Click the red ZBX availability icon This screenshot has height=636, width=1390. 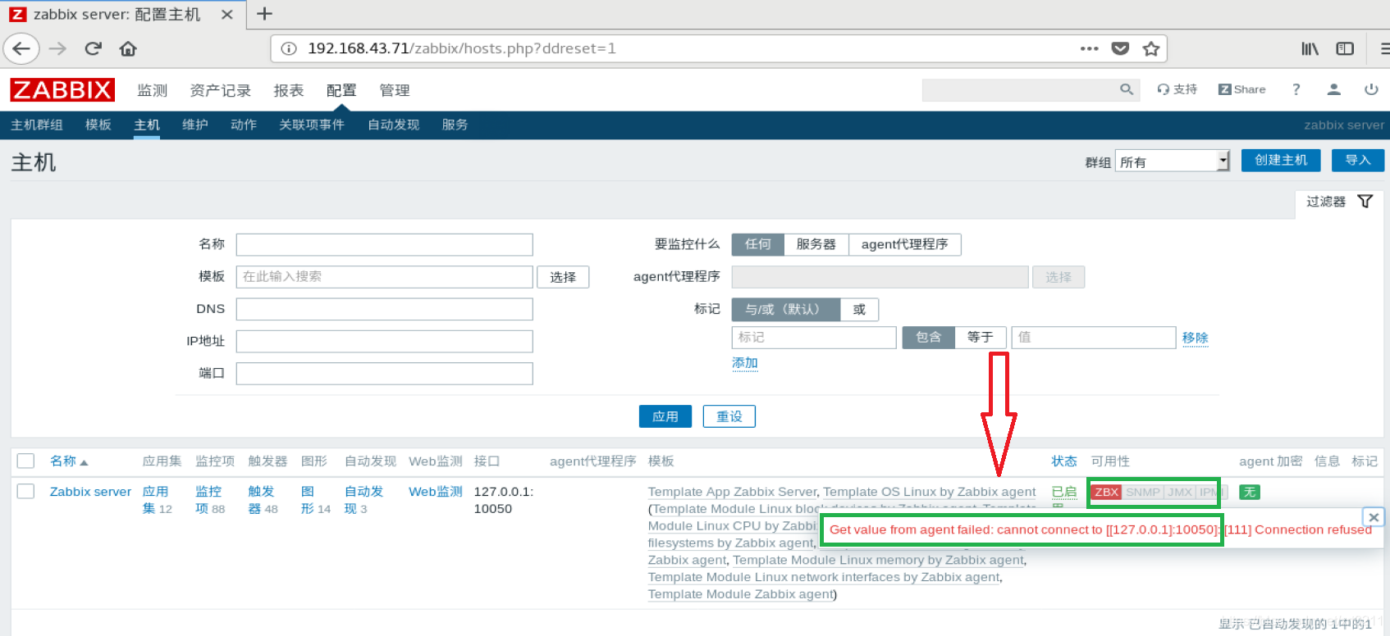click(x=1106, y=492)
